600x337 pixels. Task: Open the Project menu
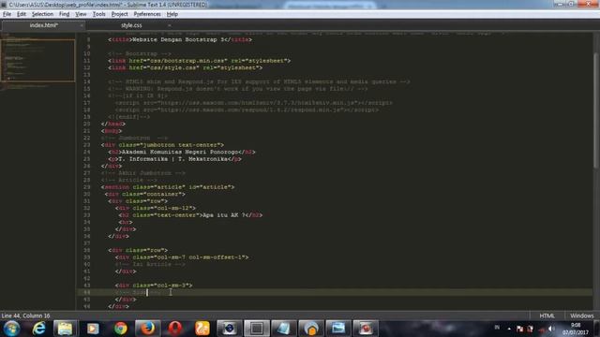pos(119,14)
